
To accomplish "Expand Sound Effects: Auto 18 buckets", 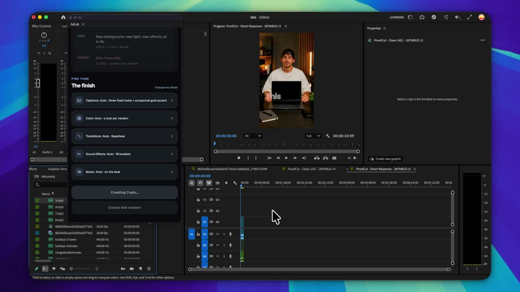I will tap(124, 154).
